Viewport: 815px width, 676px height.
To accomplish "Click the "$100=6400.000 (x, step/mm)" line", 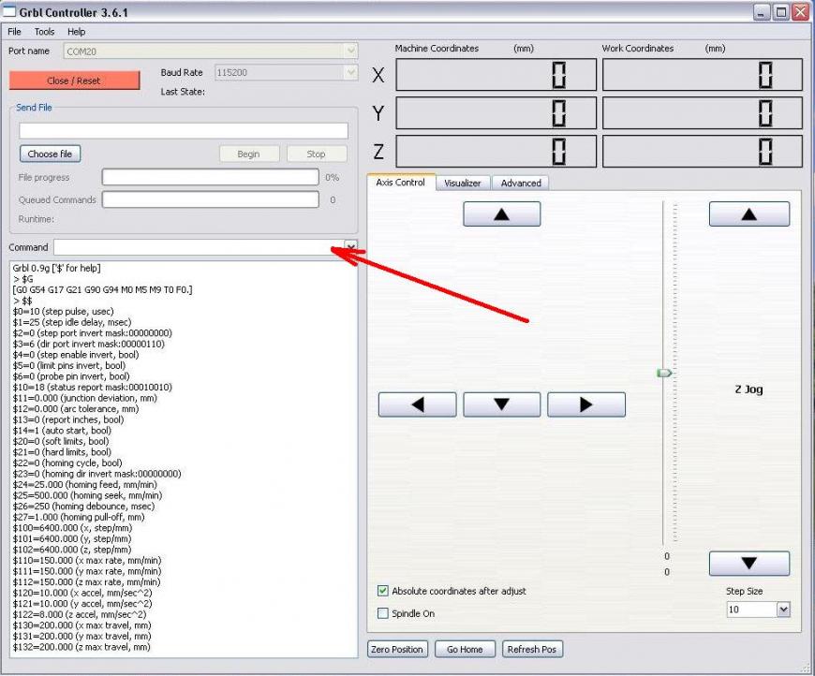I will click(x=72, y=528).
